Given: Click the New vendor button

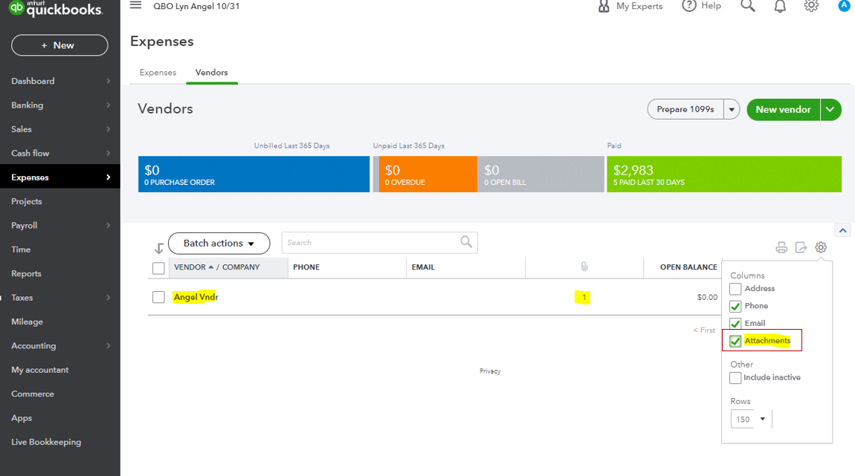Looking at the screenshot, I should 783,109.
